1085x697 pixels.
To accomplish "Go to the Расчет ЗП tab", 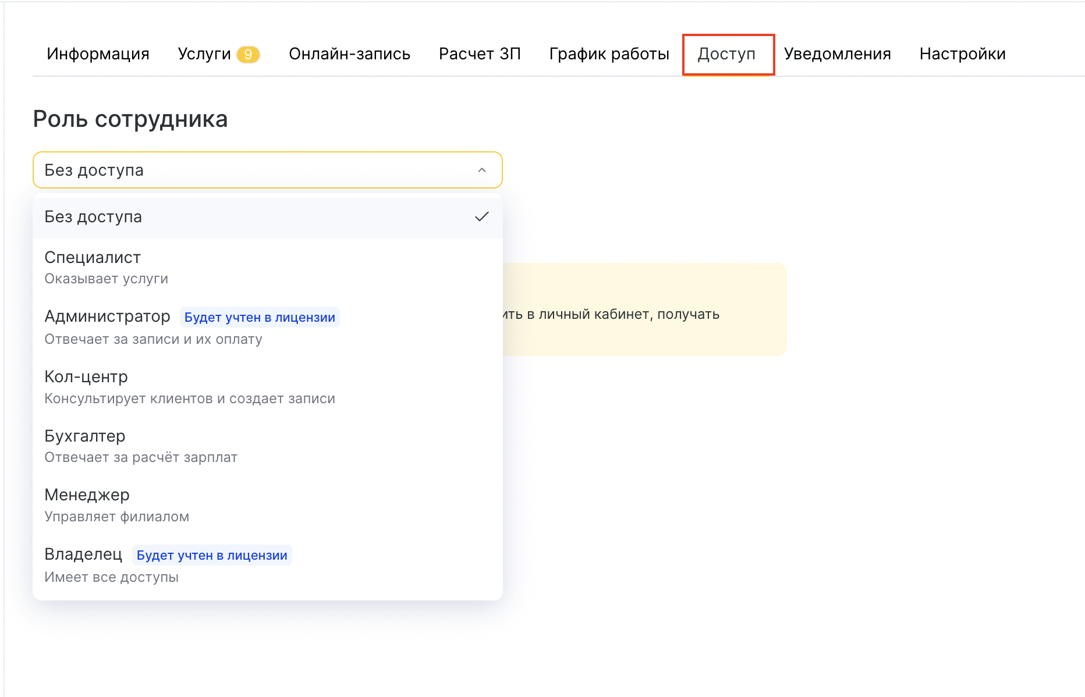I will click(480, 54).
